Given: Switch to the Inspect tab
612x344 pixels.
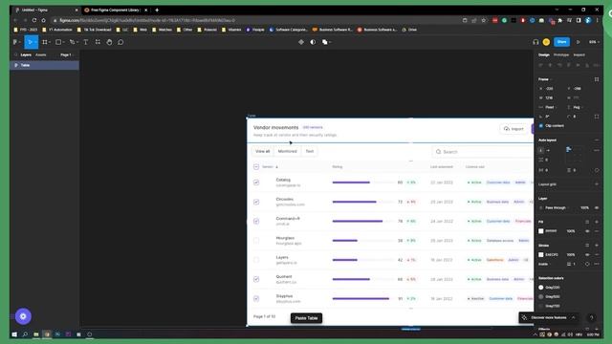Looking at the screenshot, I should click(x=579, y=55).
